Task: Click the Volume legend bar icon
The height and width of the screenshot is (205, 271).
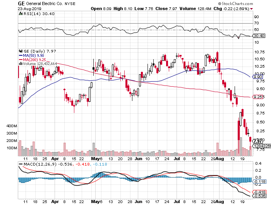Action: tap(21, 64)
